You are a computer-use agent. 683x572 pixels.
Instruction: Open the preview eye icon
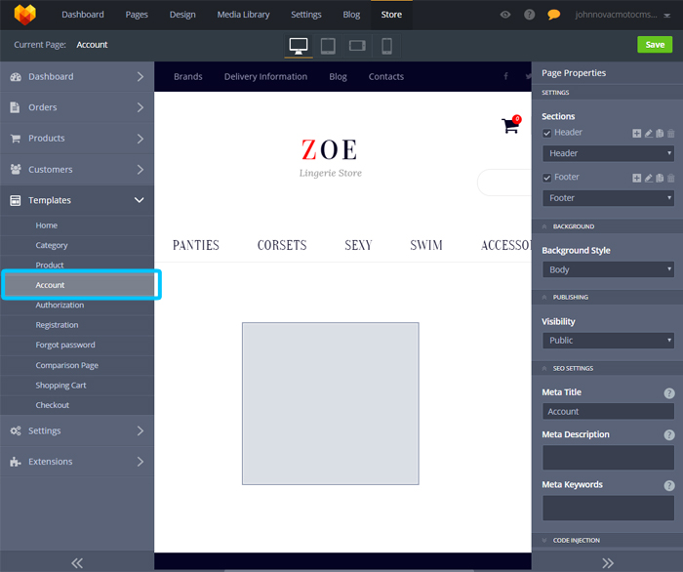coord(505,15)
